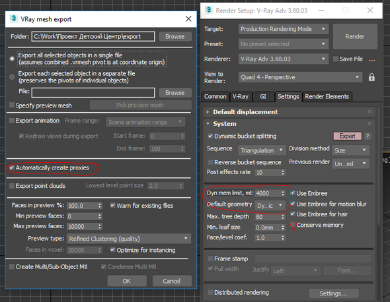Enable Specify preview mesh checkbox
Viewport: 390px width, 302px height.
tap(12, 106)
